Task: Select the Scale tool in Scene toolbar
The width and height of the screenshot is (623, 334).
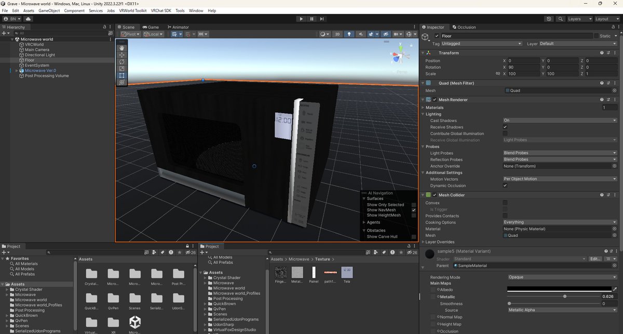Action: pyautogui.click(x=122, y=68)
